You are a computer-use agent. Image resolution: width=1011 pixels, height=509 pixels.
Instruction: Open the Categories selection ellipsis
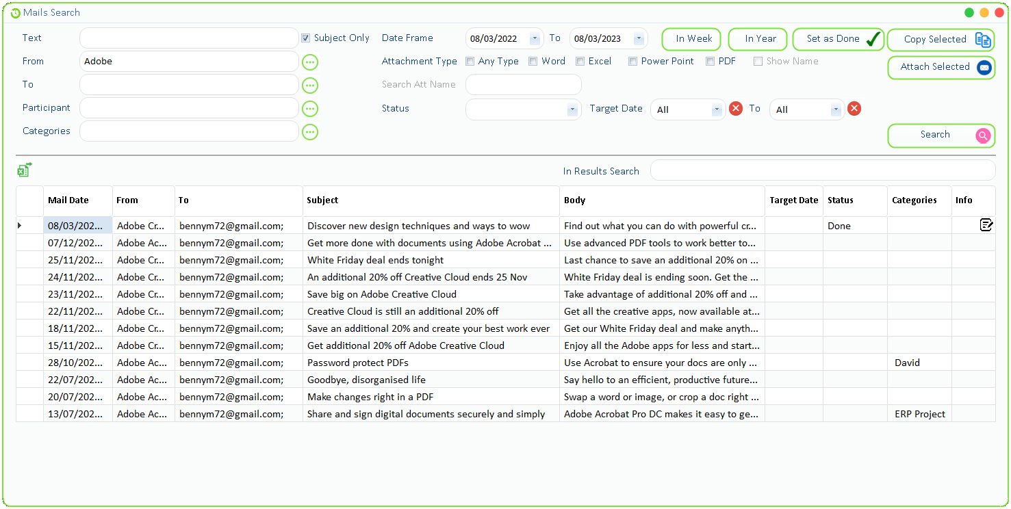(x=310, y=131)
